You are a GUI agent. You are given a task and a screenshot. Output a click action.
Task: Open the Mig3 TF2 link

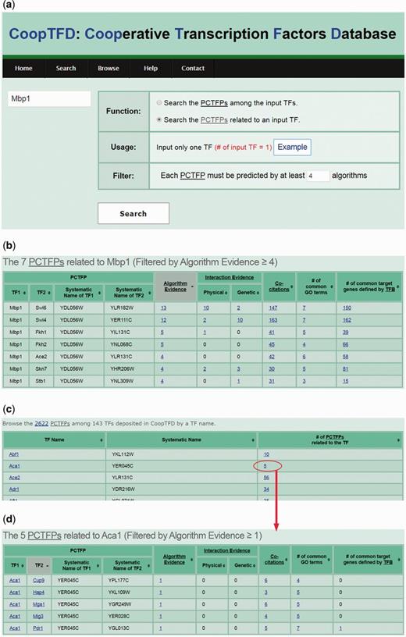38,616
